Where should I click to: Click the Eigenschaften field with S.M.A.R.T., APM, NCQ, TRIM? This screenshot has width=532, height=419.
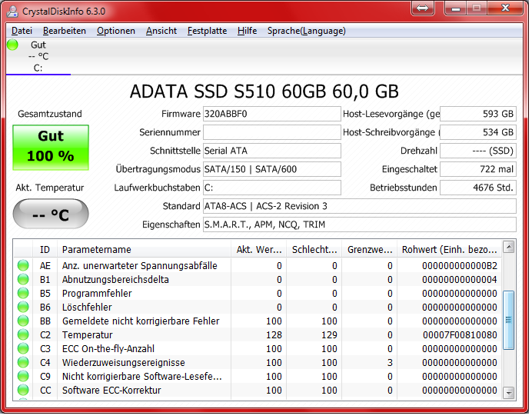pos(360,224)
